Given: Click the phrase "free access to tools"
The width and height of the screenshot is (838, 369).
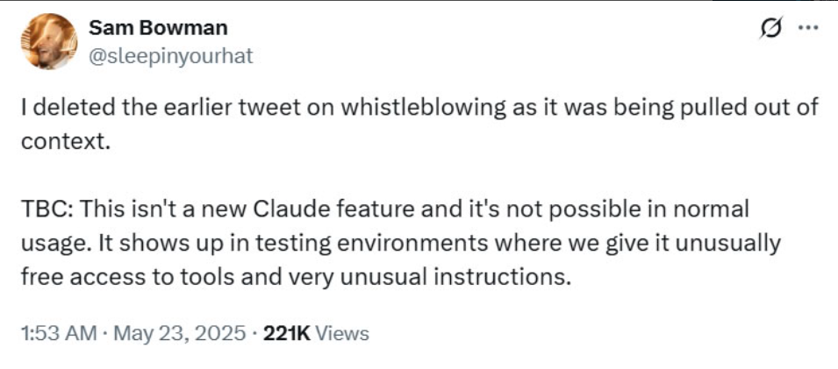Looking at the screenshot, I should pos(104,278).
